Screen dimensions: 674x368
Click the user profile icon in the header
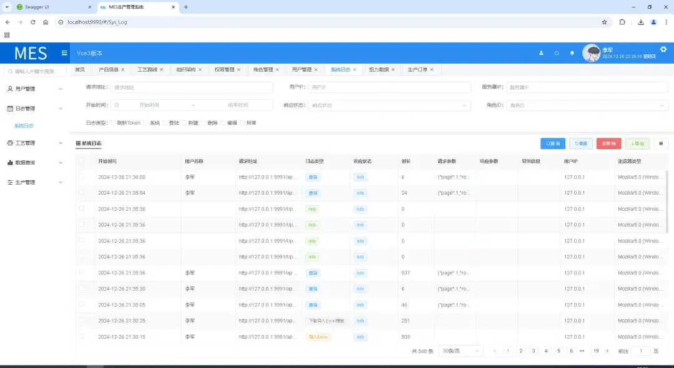(x=542, y=53)
